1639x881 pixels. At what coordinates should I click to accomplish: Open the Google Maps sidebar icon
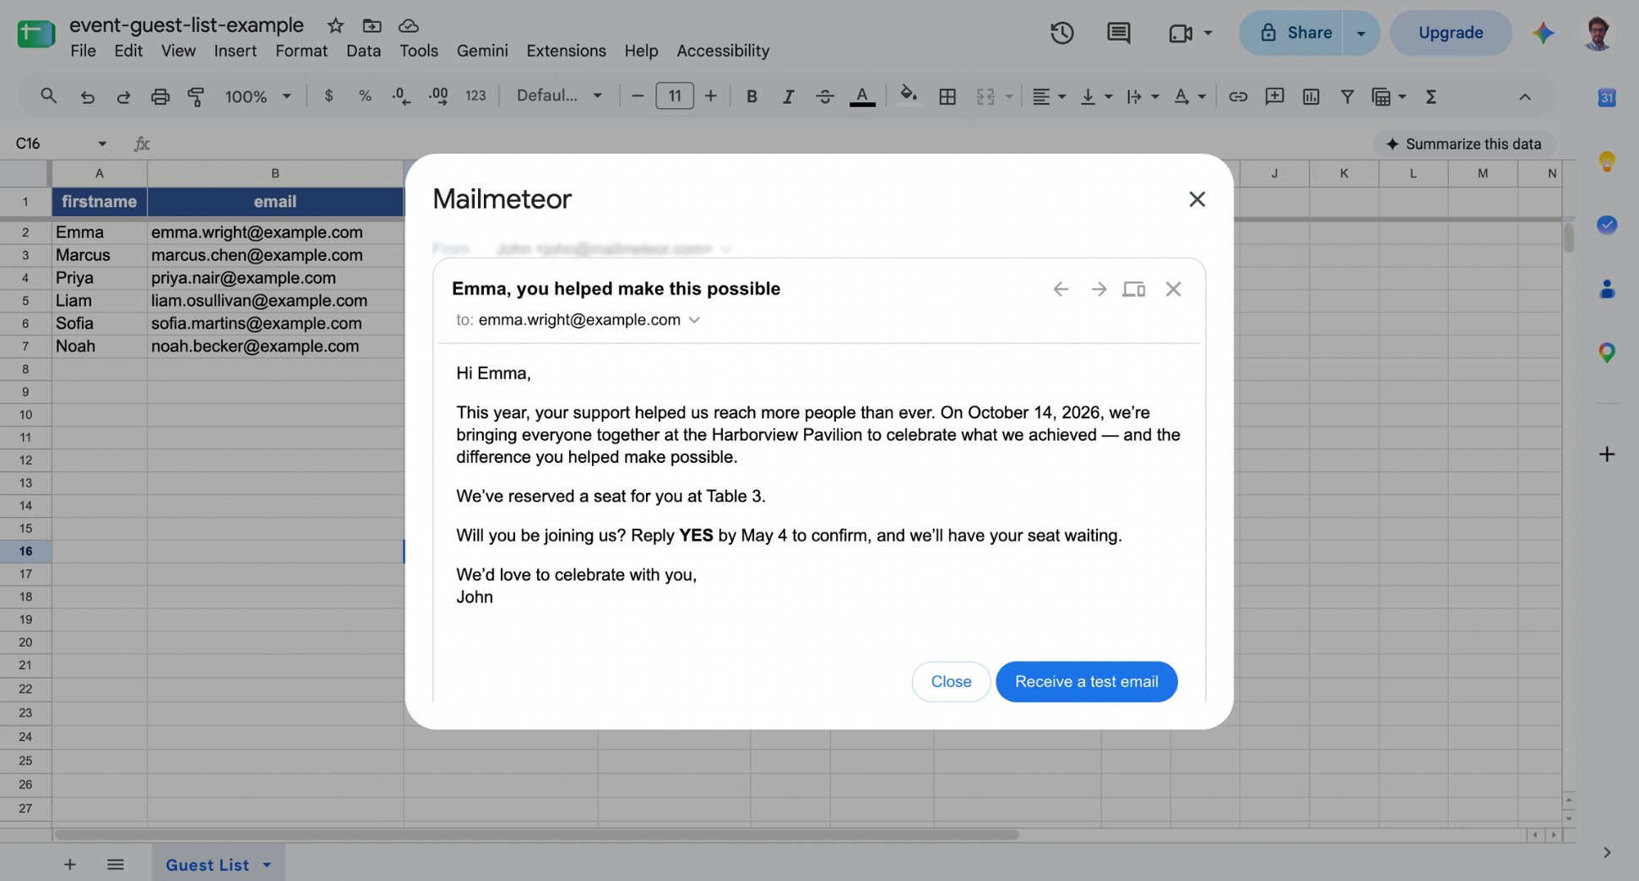(x=1606, y=352)
